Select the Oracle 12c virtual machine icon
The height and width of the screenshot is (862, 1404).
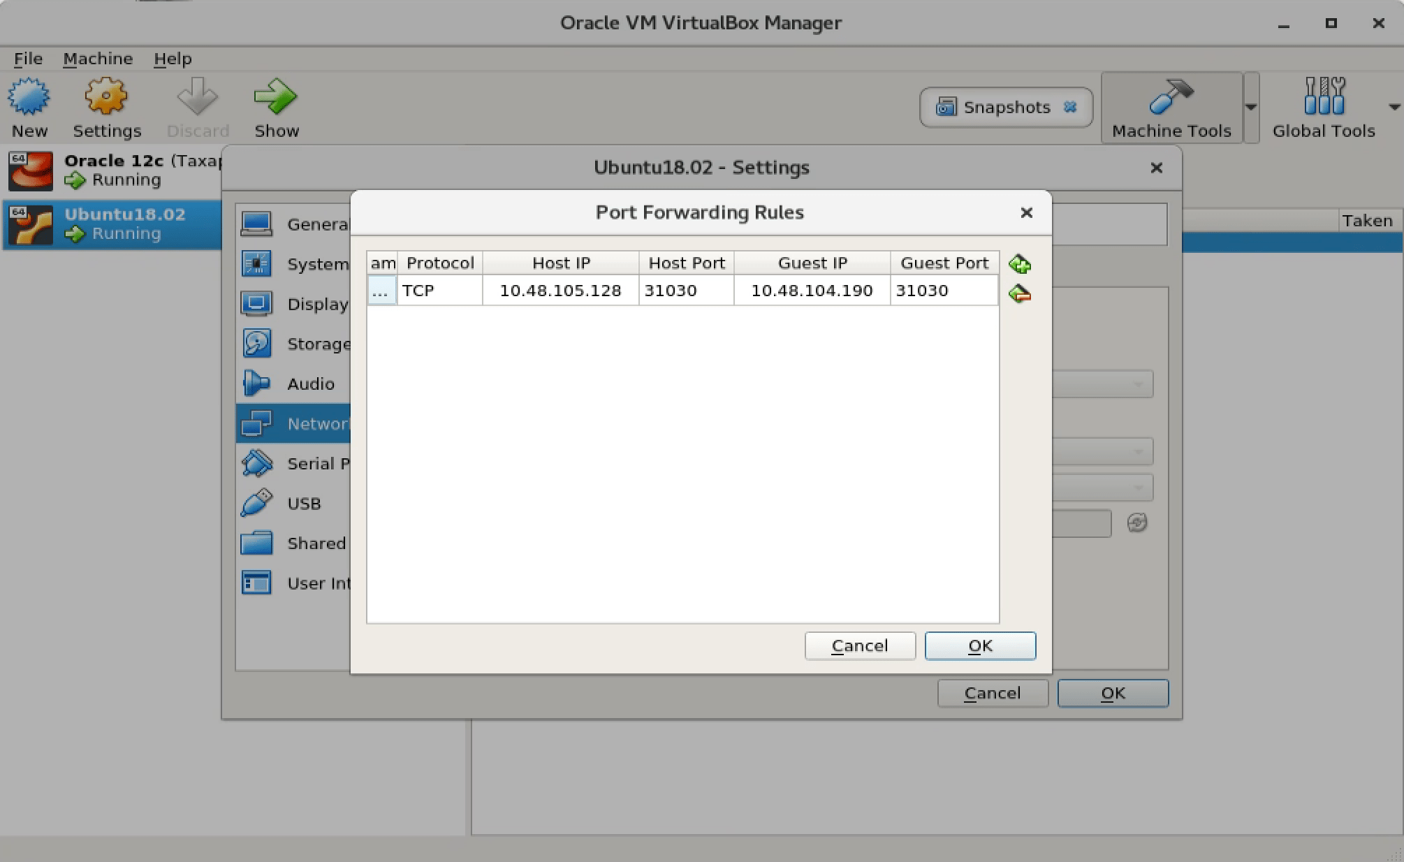click(31, 171)
